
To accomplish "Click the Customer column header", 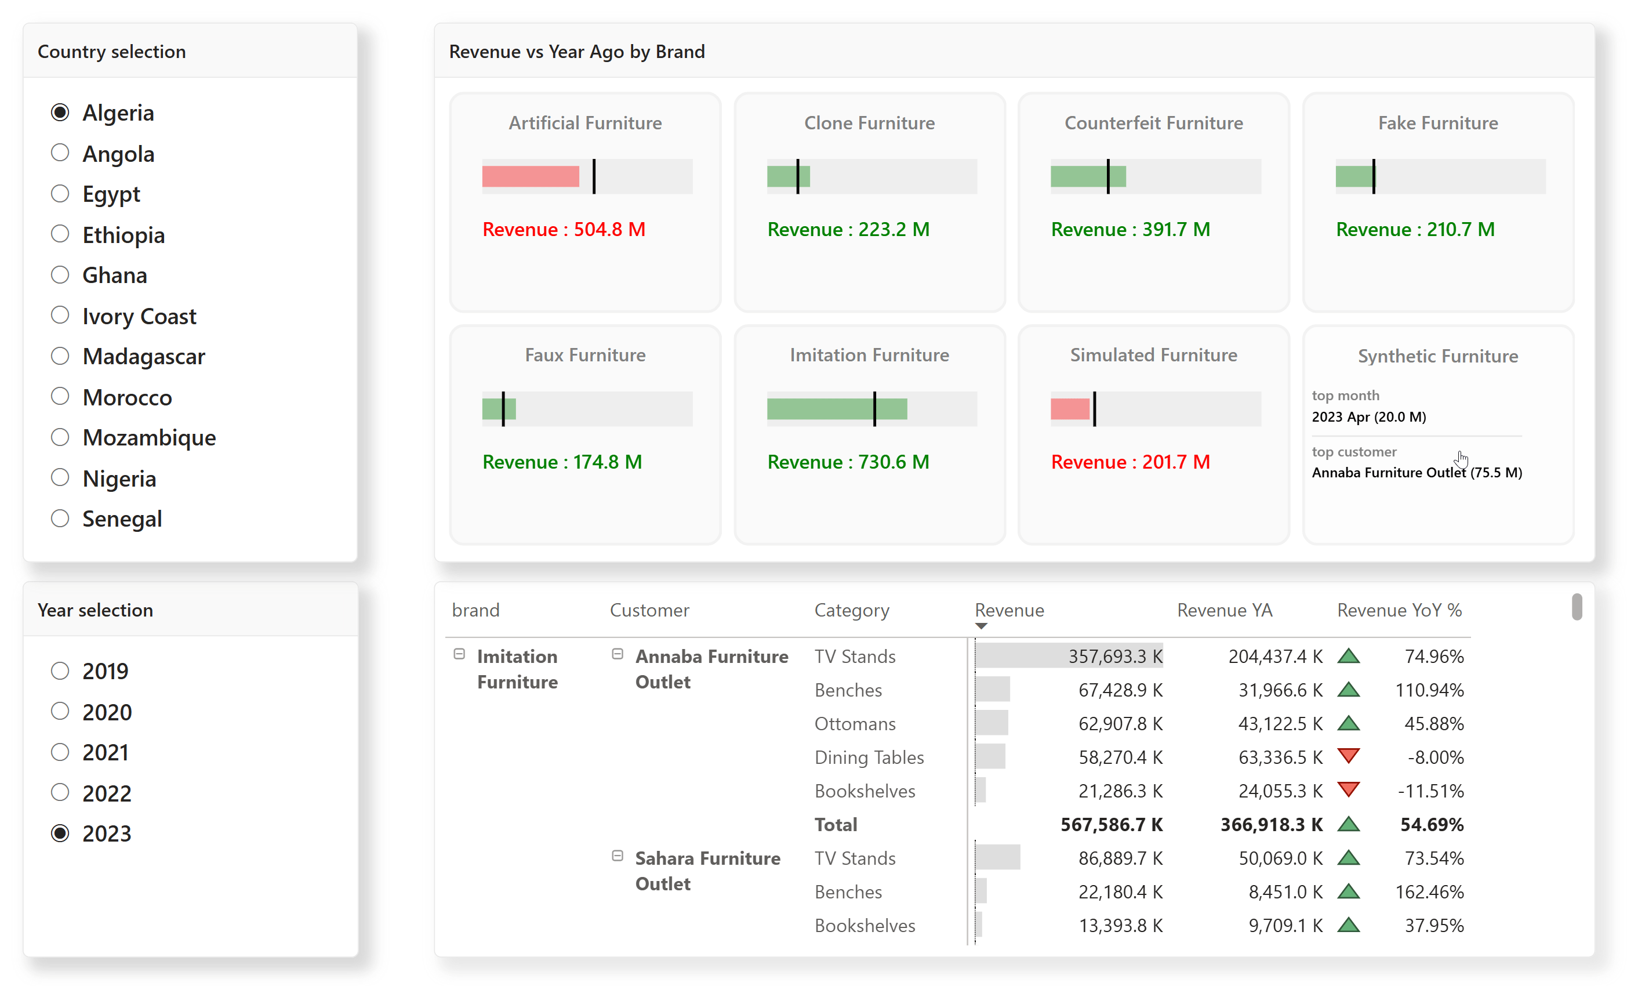I will [x=650, y=610].
